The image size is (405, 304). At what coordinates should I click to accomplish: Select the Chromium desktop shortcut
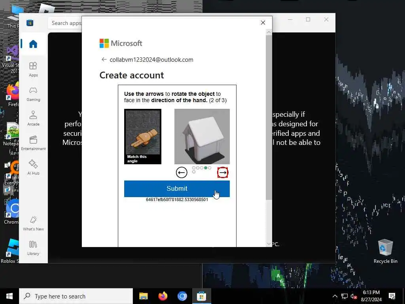tap(11, 211)
